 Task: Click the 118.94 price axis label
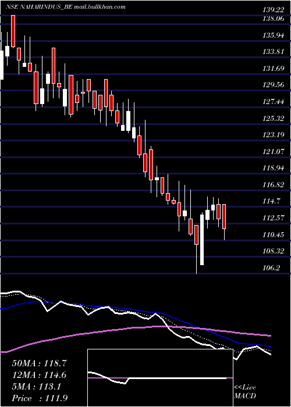coord(274,168)
